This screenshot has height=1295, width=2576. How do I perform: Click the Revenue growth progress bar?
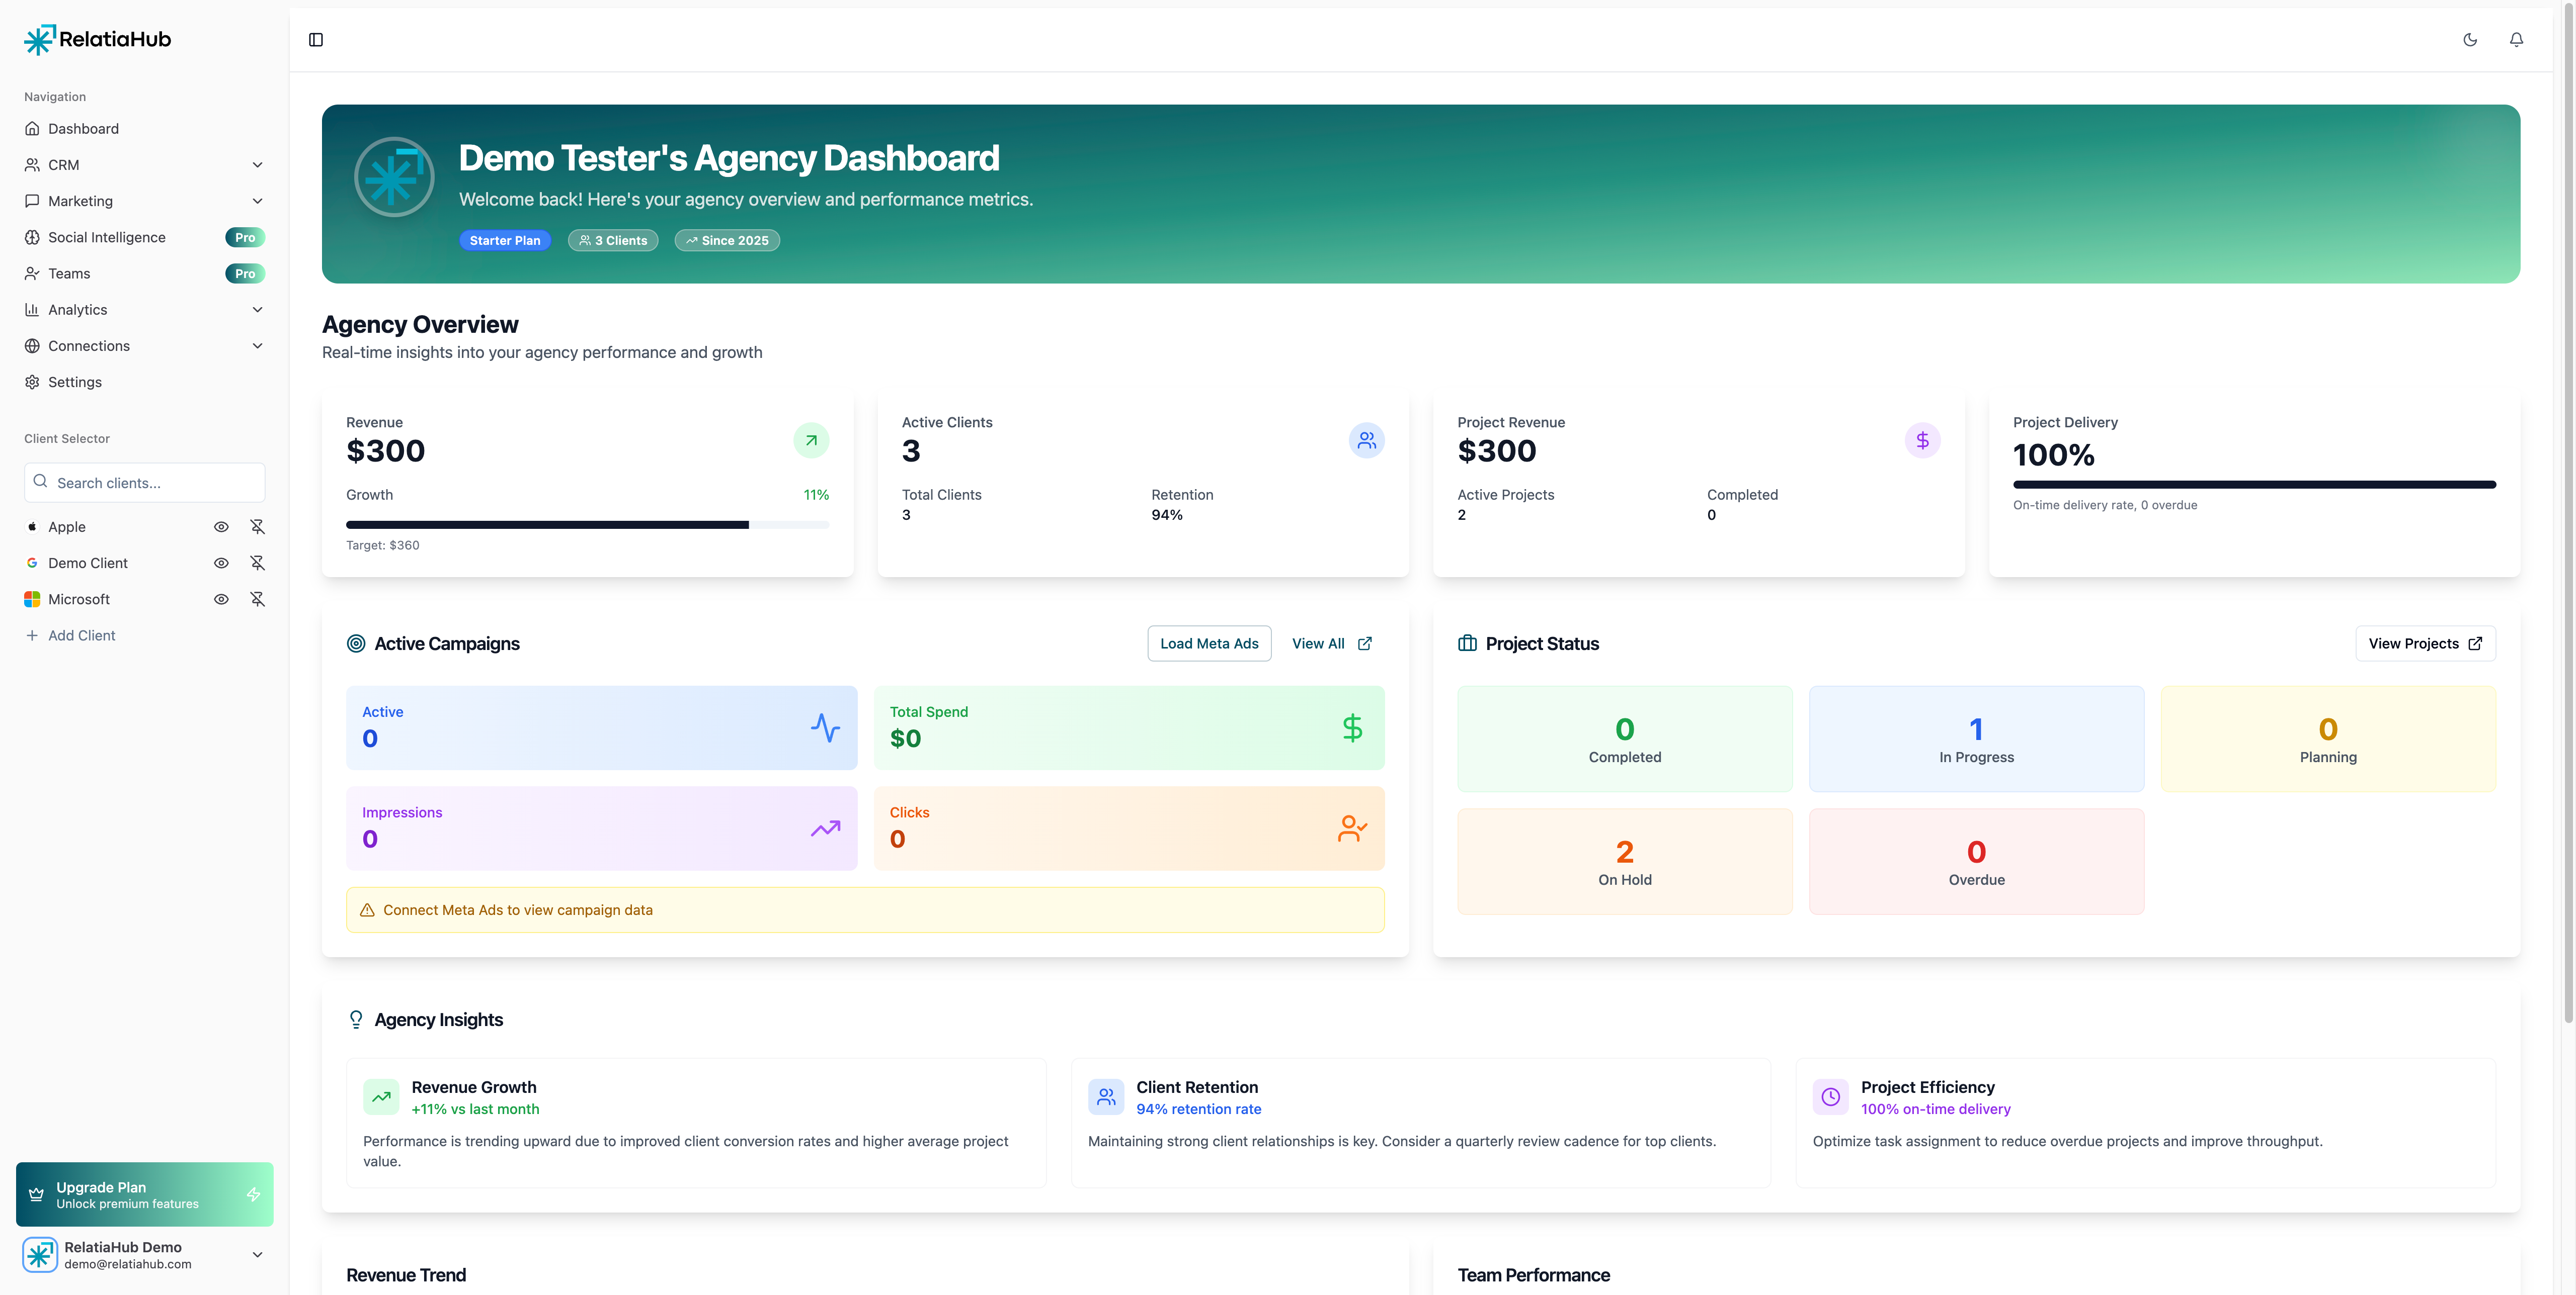pyautogui.click(x=587, y=525)
